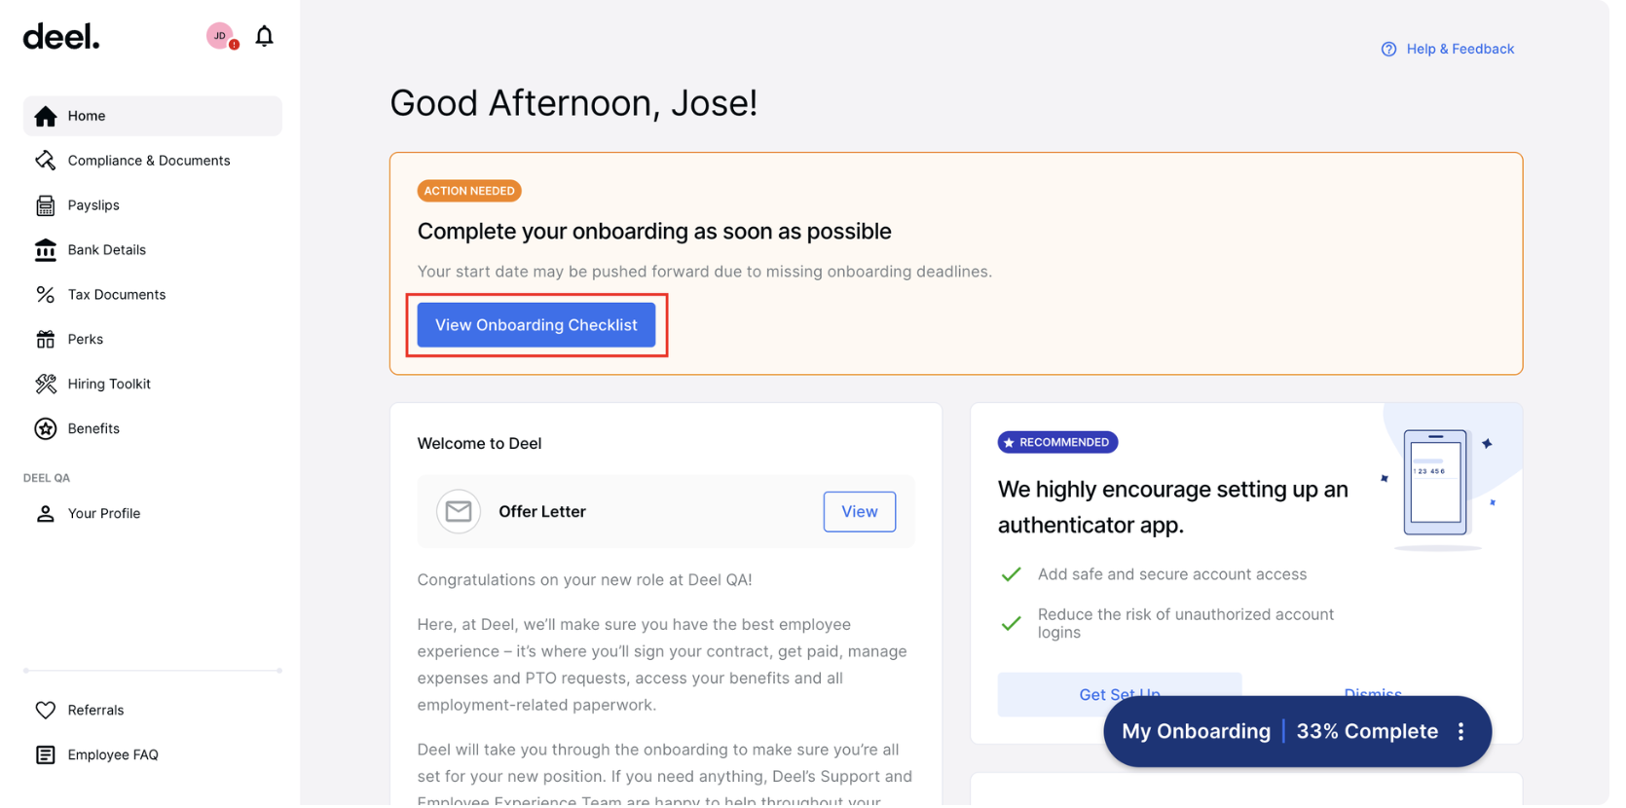Image resolution: width=1626 pixels, height=808 pixels.
Task: Open Employee FAQ from the sidebar
Action: point(114,754)
